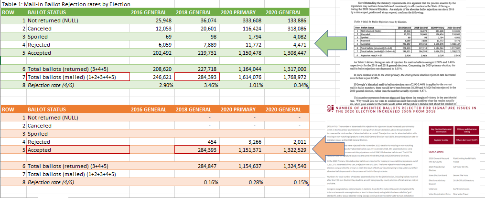This screenshot has width=485, height=198.
Task: Select the cell with value 133,886
Action: click(x=287, y=20)
